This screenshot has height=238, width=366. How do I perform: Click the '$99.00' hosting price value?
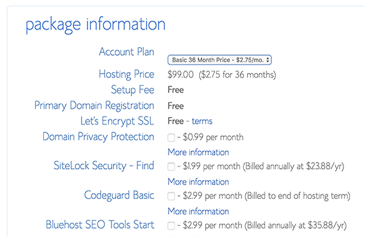(181, 74)
